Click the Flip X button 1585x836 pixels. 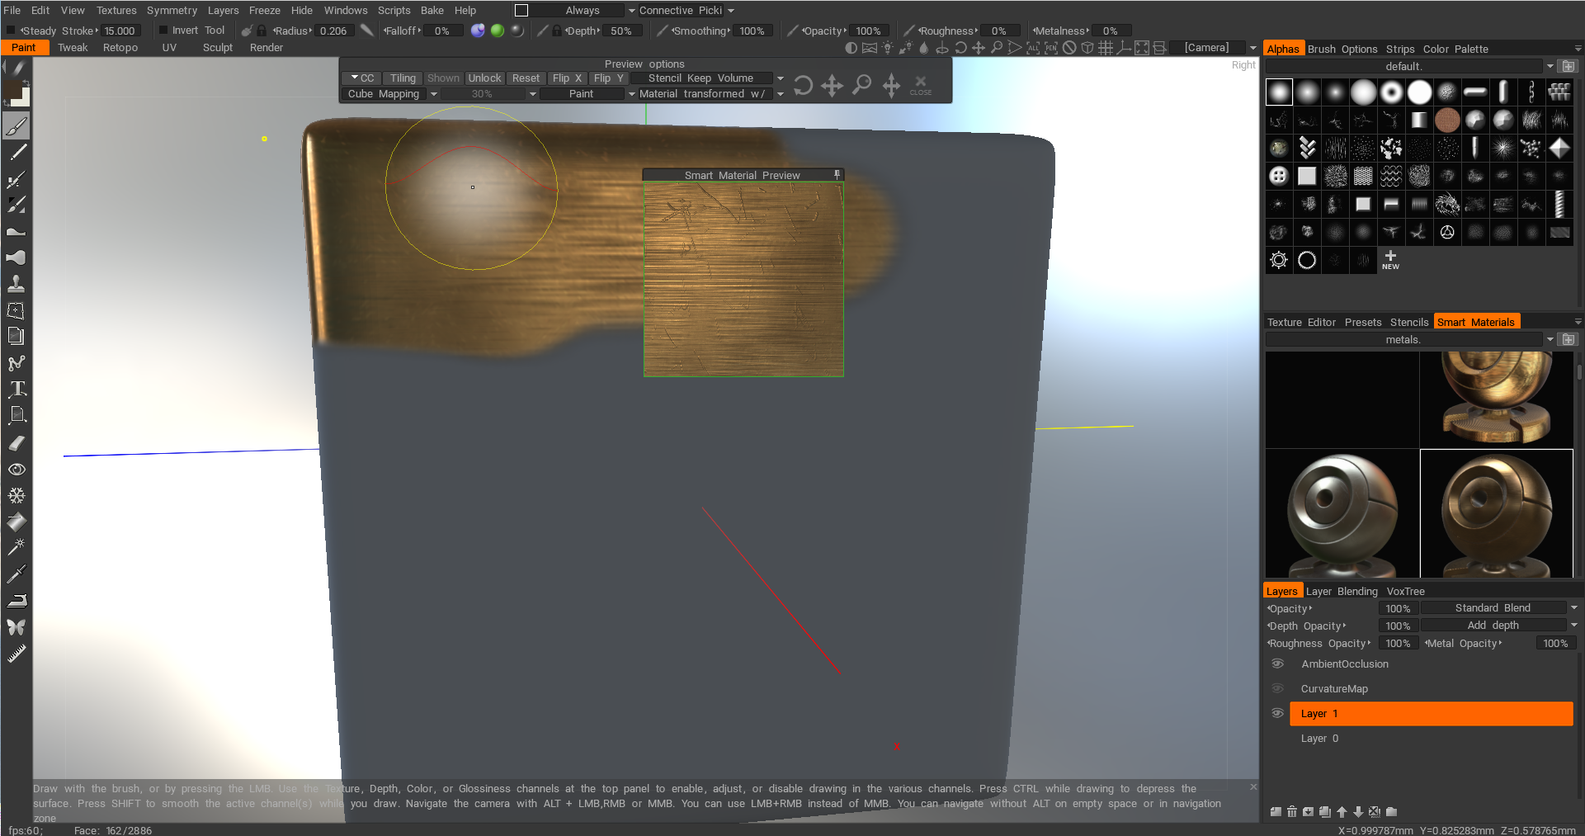pyautogui.click(x=566, y=78)
